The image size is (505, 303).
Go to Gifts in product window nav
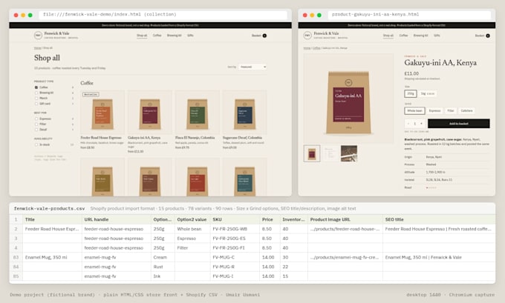tap(437, 36)
